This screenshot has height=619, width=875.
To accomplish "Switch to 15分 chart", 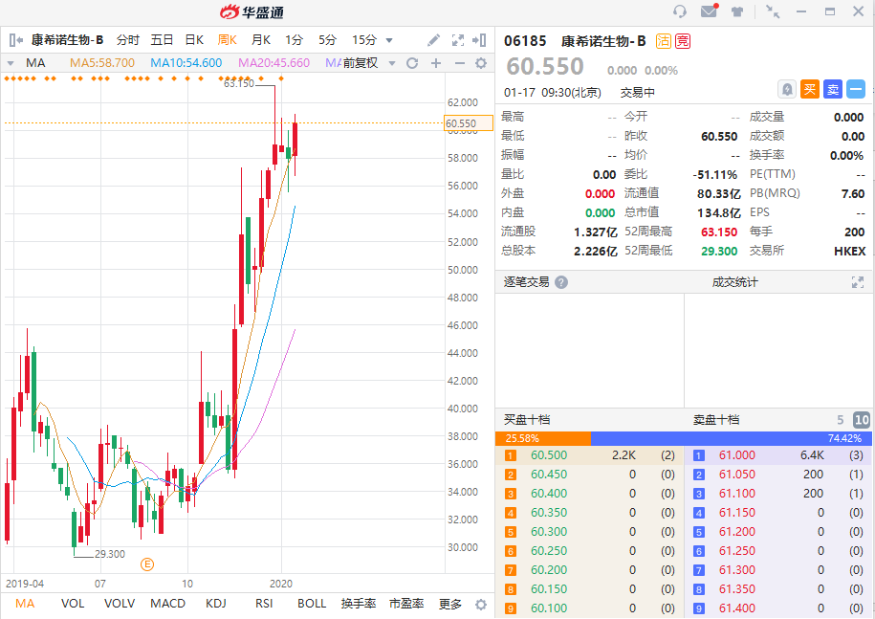I will coord(363,40).
